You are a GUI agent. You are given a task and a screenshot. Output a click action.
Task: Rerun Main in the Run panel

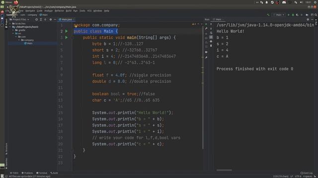[x=206, y=24]
